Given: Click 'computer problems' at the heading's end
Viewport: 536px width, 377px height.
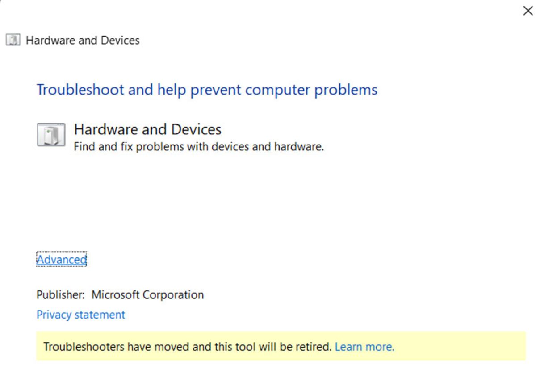Looking at the screenshot, I should point(311,91).
